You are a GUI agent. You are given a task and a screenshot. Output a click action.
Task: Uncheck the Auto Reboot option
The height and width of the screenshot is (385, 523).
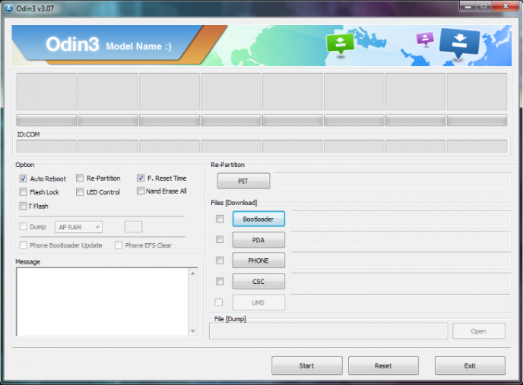pyautogui.click(x=23, y=179)
